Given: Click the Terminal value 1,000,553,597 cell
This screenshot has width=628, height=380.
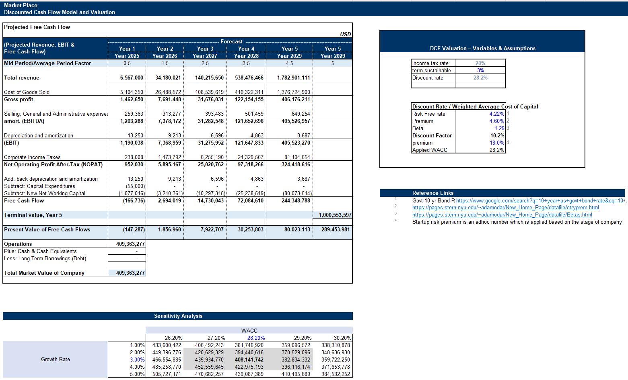Looking at the screenshot, I should pos(335,215).
